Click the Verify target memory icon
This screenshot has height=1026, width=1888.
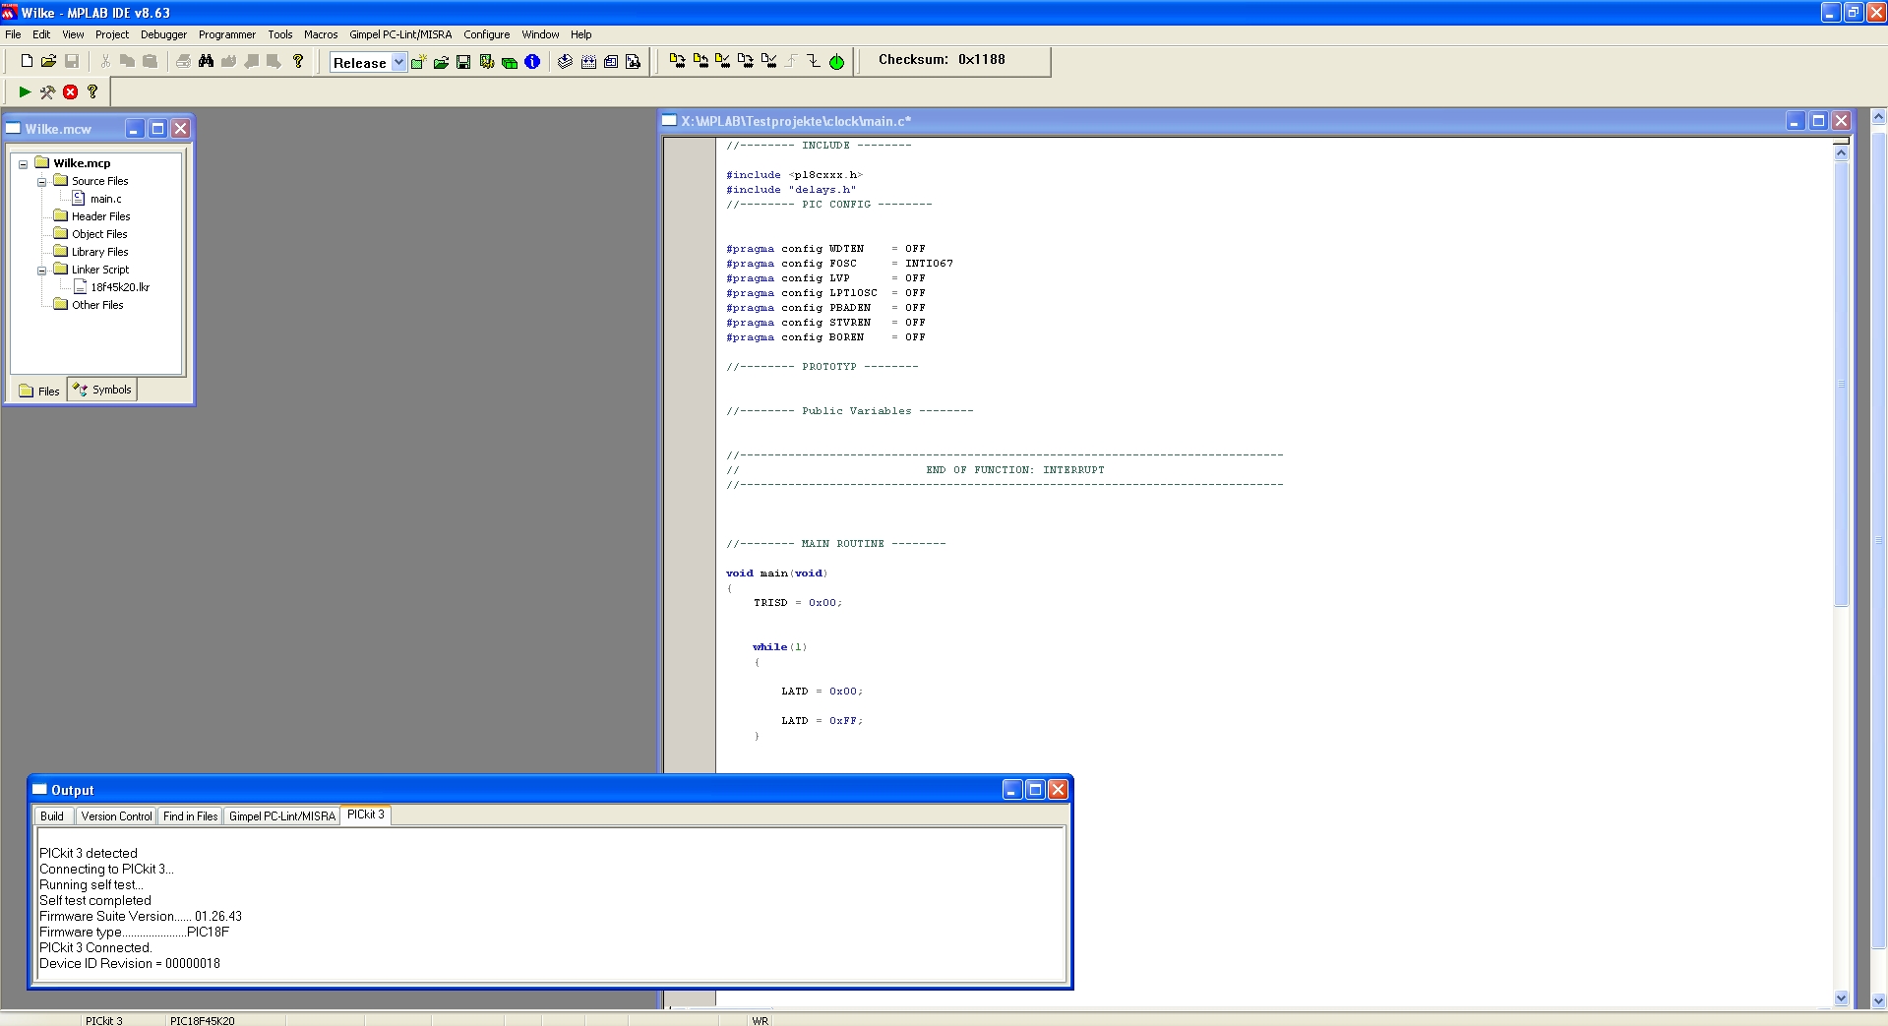click(724, 61)
